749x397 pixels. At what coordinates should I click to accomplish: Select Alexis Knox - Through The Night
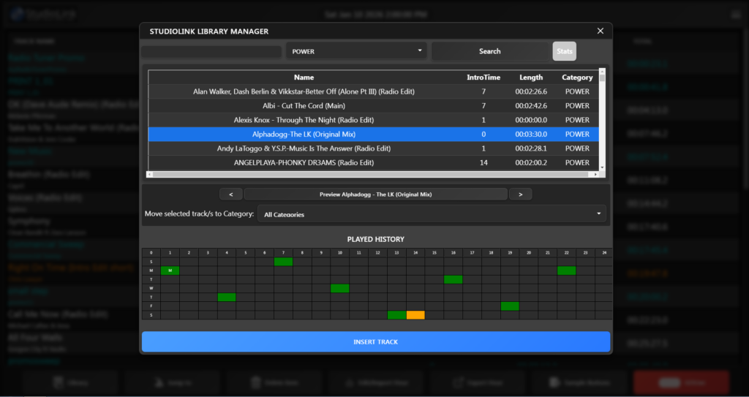[374, 120]
